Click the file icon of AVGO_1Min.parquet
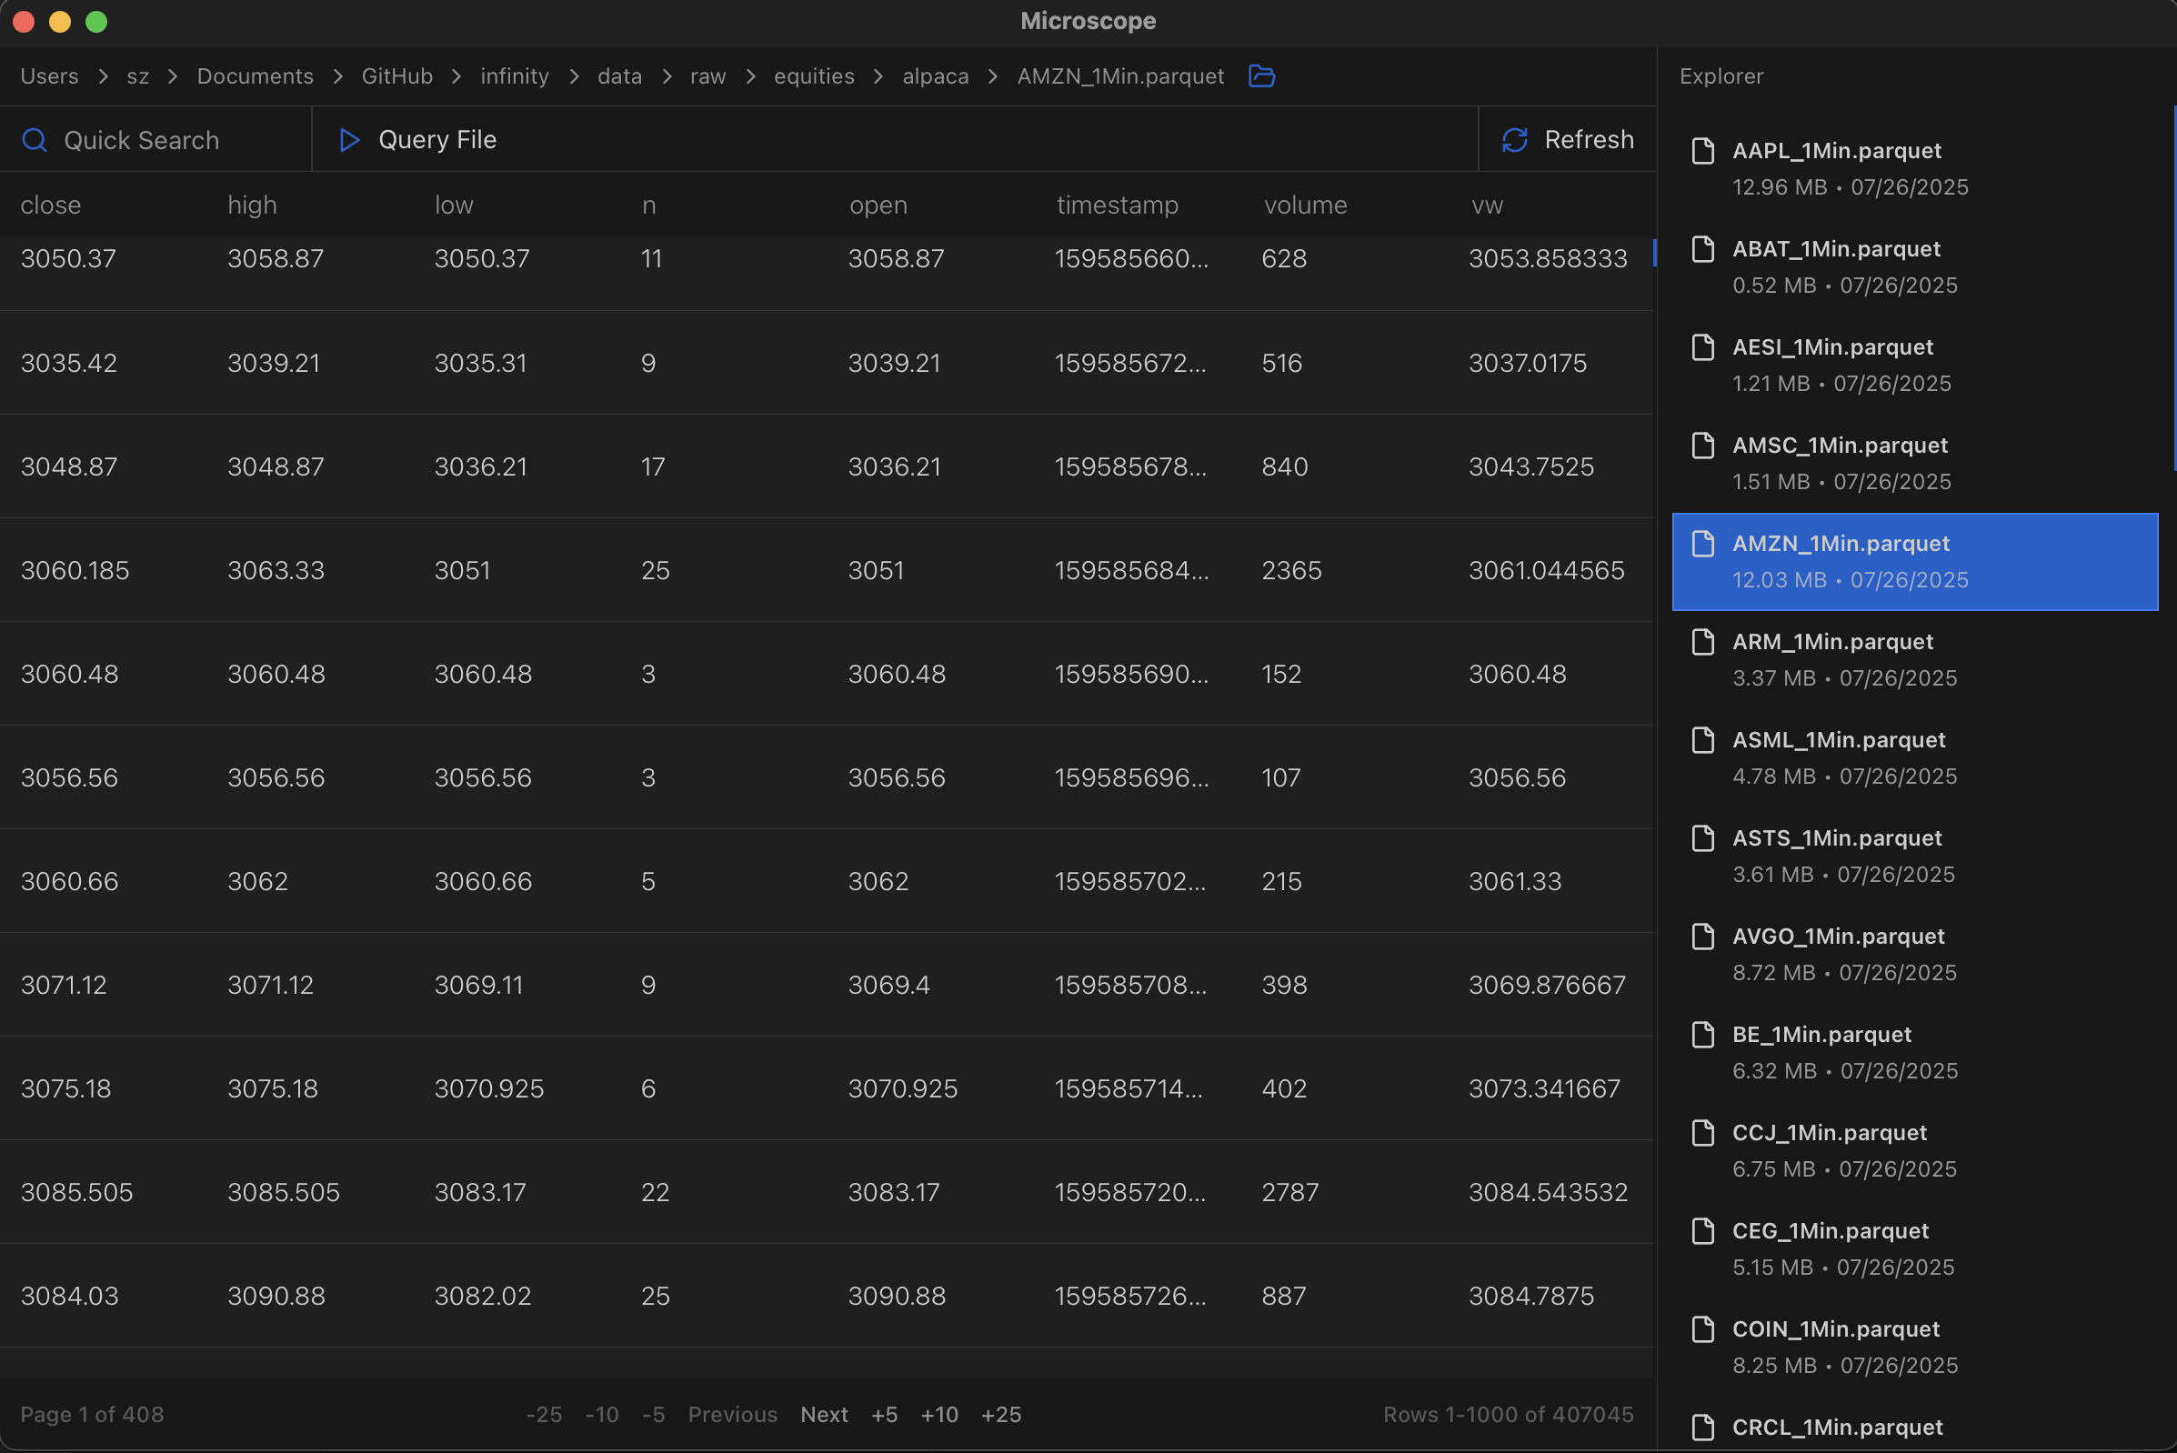The height and width of the screenshot is (1453, 2177). (1702, 936)
